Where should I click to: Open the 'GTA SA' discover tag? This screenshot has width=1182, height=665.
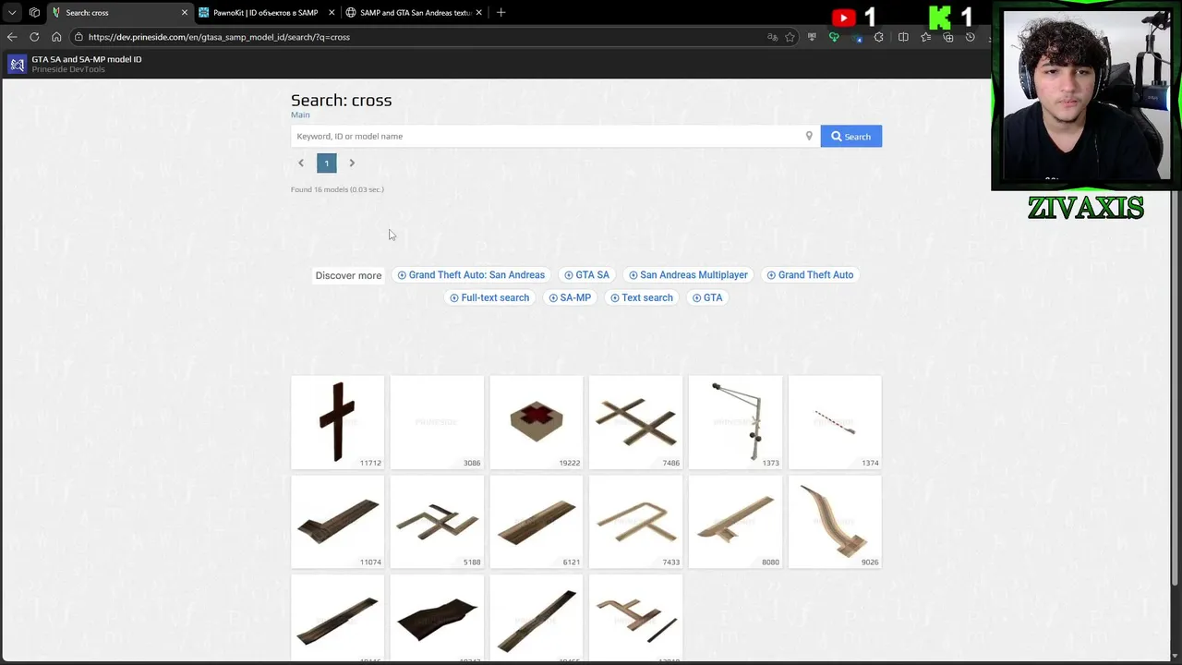(x=586, y=274)
